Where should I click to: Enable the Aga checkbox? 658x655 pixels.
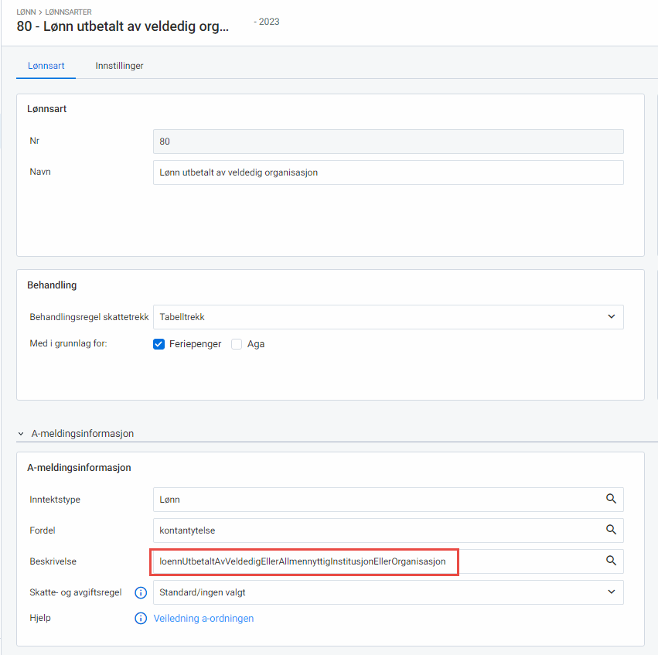(x=236, y=343)
